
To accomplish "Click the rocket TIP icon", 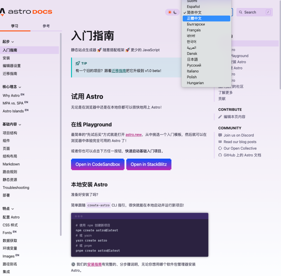I will (x=78, y=63).
